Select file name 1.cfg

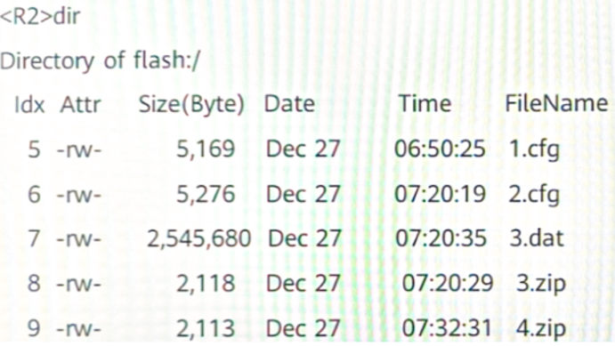534,150
